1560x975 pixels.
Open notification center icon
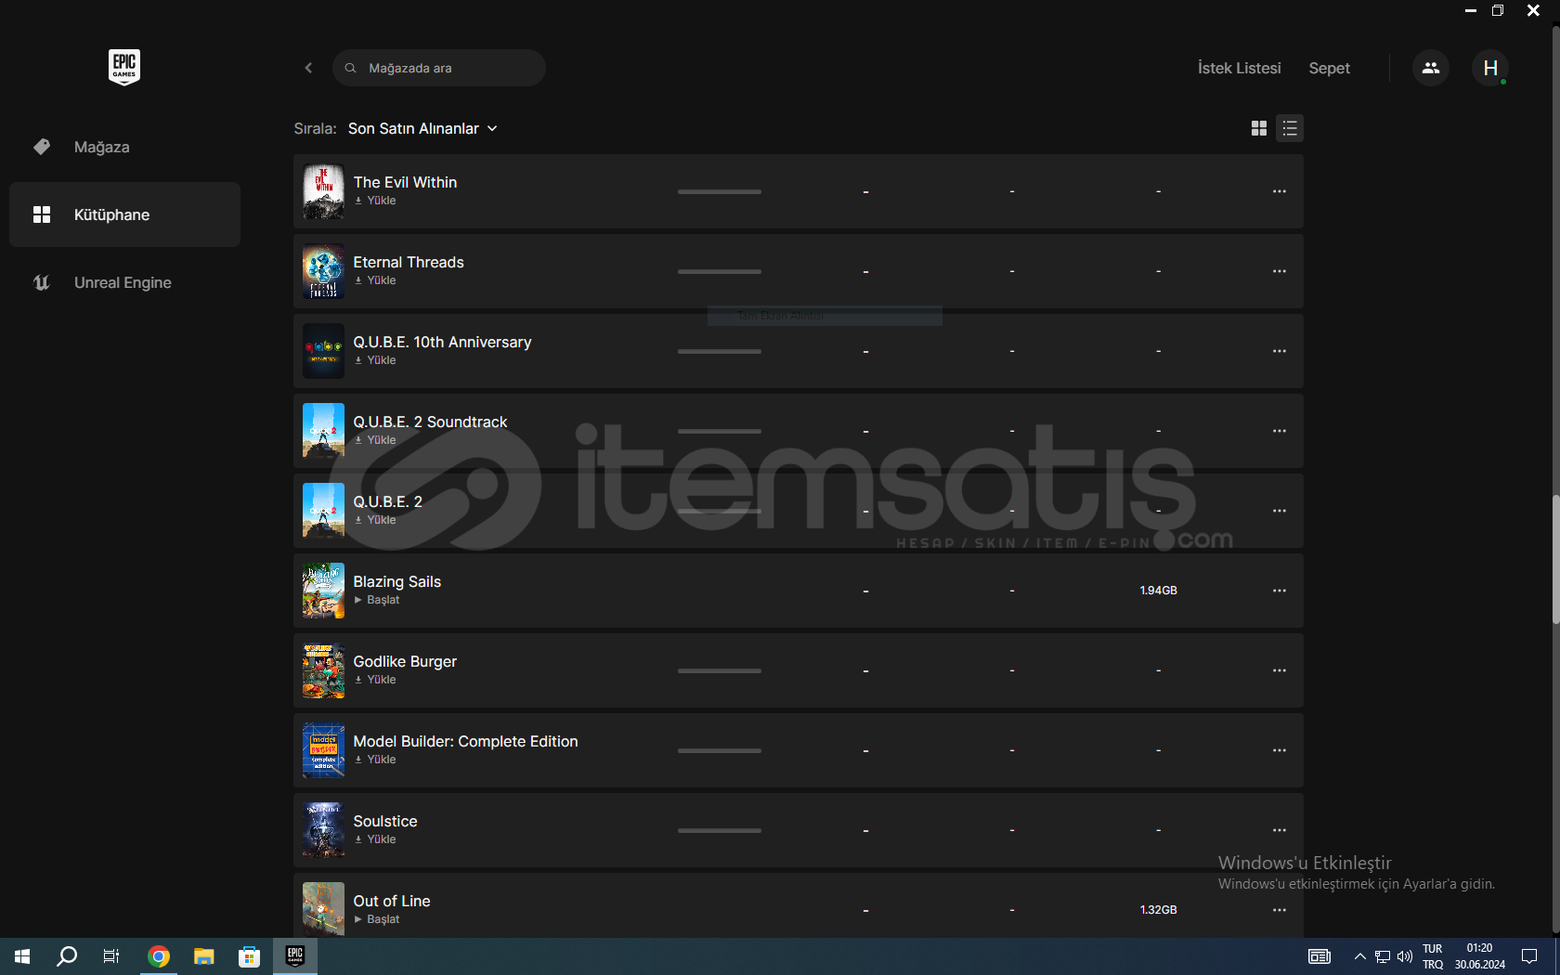[x=1529, y=956]
